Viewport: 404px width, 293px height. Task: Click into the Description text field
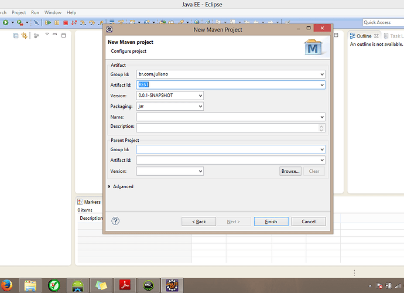[228, 128]
